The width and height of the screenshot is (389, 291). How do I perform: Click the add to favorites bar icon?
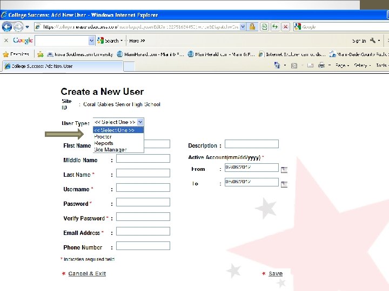click(40, 54)
